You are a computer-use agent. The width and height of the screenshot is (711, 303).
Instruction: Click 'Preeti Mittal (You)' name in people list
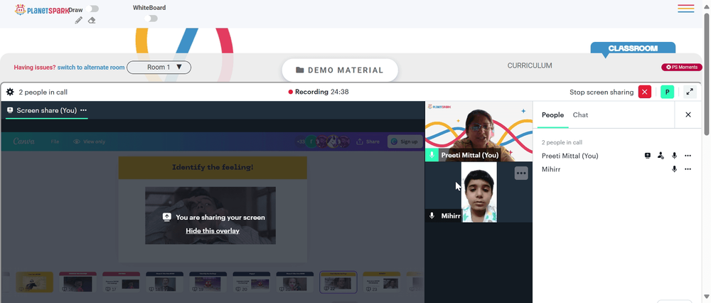click(570, 156)
